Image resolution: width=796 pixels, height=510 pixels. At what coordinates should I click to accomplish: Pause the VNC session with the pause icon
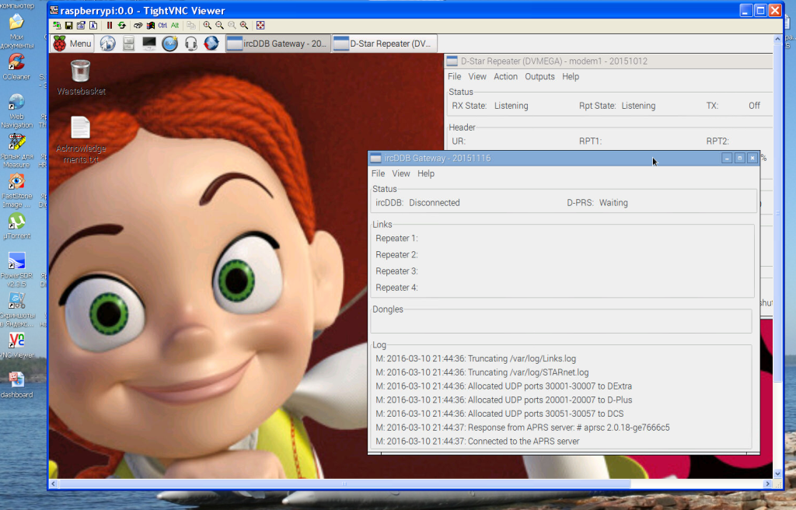point(110,26)
